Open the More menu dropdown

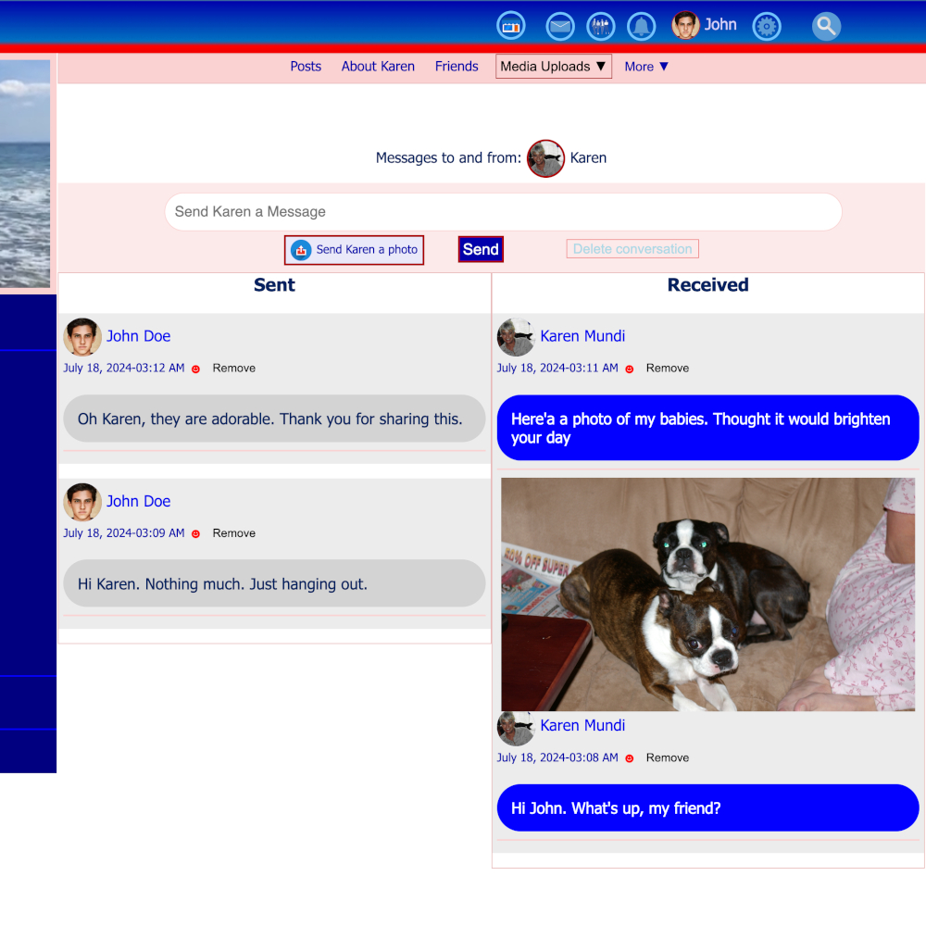(645, 66)
